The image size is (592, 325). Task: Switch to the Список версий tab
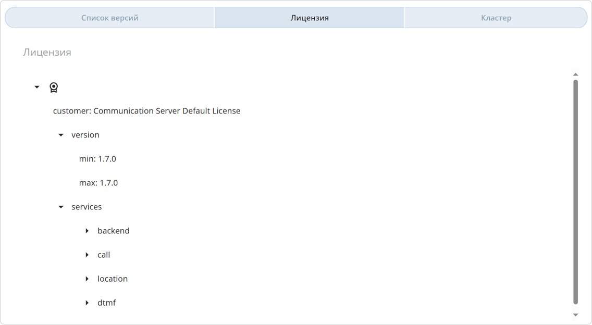(x=110, y=18)
